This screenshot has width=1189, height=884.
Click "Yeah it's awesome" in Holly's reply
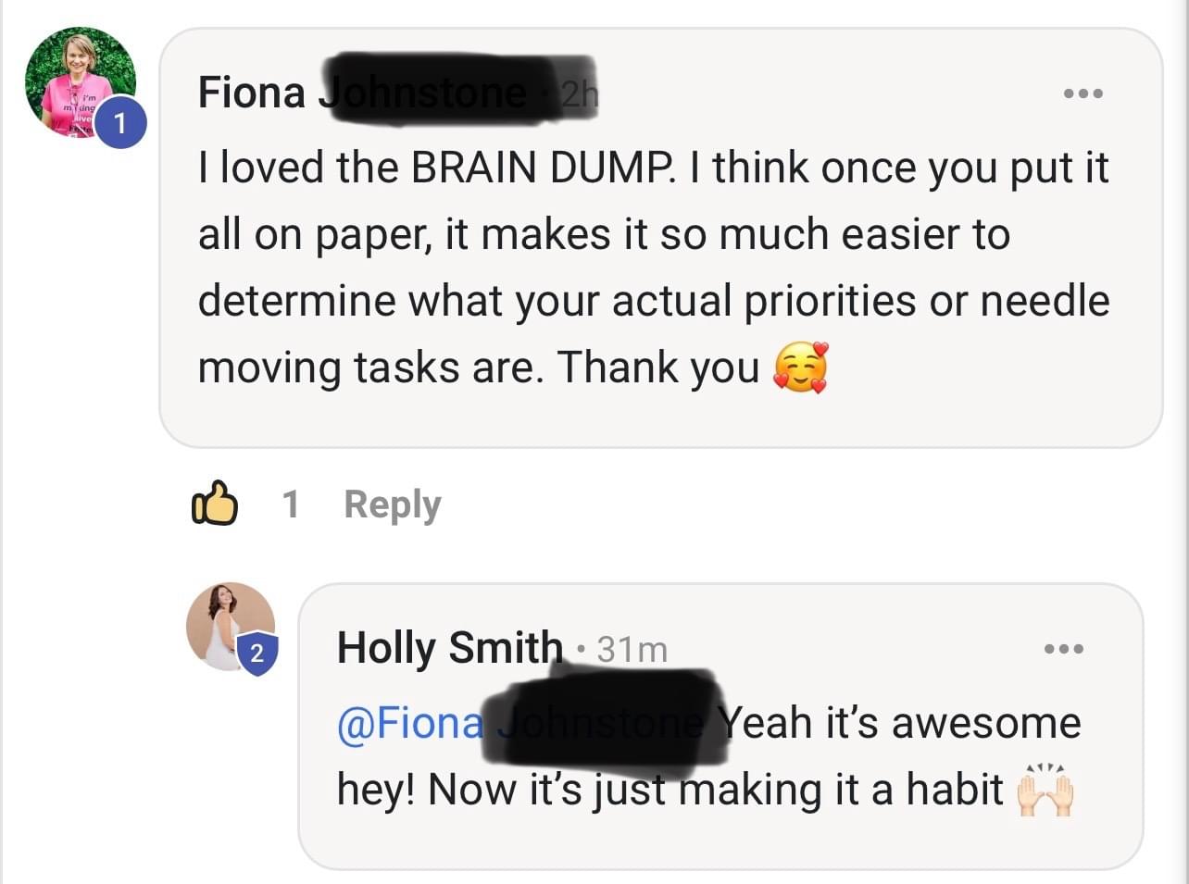(x=900, y=723)
